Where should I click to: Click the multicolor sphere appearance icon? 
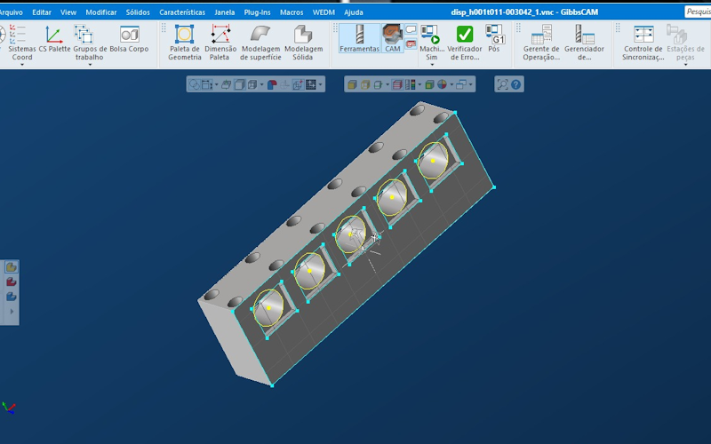(442, 84)
